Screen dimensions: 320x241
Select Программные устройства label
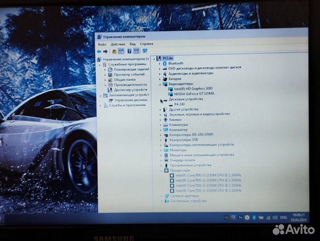tap(191, 165)
